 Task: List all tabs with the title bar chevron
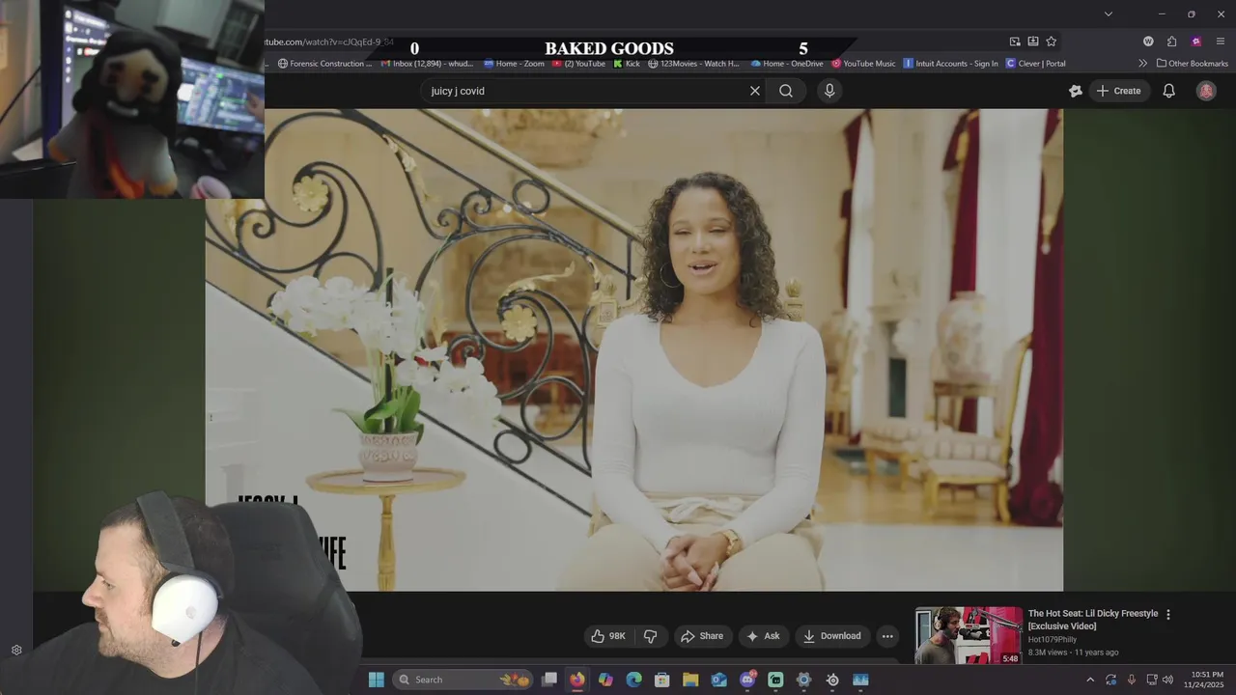(x=1109, y=14)
